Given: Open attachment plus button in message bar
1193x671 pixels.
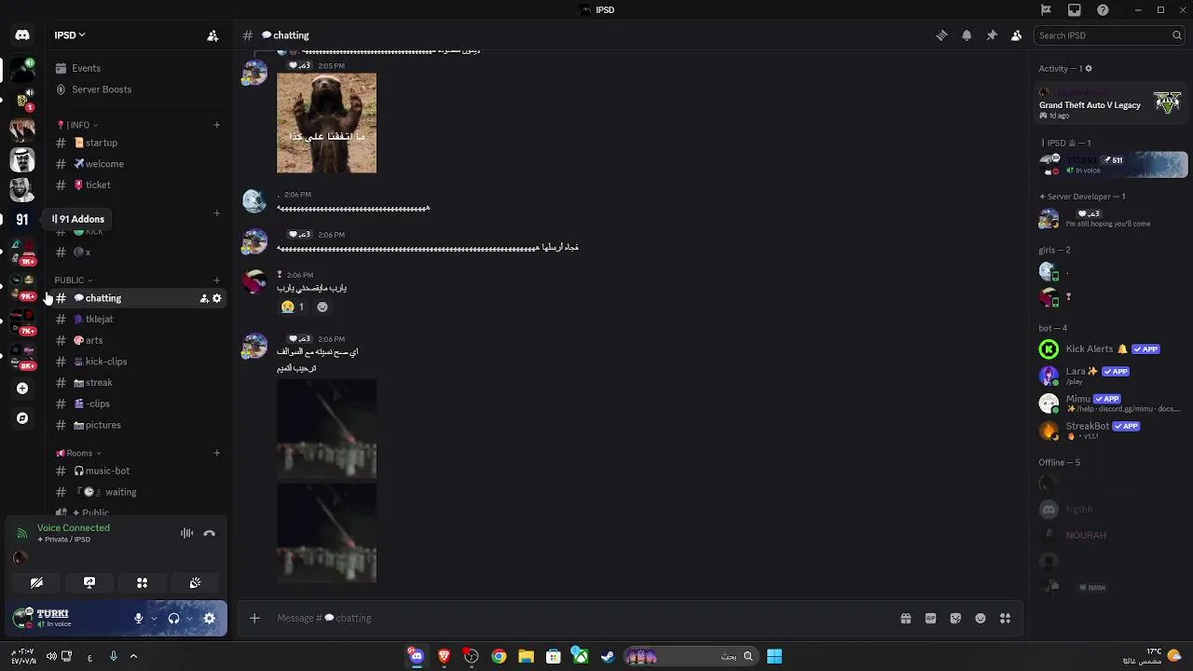Looking at the screenshot, I should coord(254,618).
